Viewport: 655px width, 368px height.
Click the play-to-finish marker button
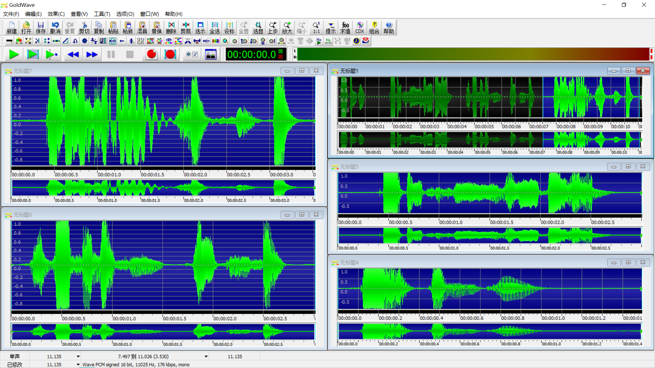pos(52,55)
